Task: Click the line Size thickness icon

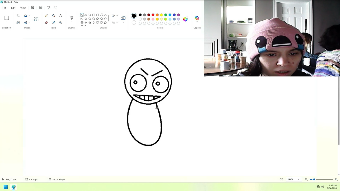Action: (123, 18)
